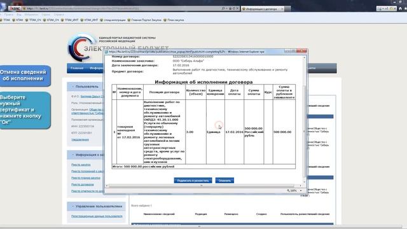This screenshot has width=407, height=229.
Task: Open the ТПАК_ОЧ bookmark
Action: [x=33, y=20]
